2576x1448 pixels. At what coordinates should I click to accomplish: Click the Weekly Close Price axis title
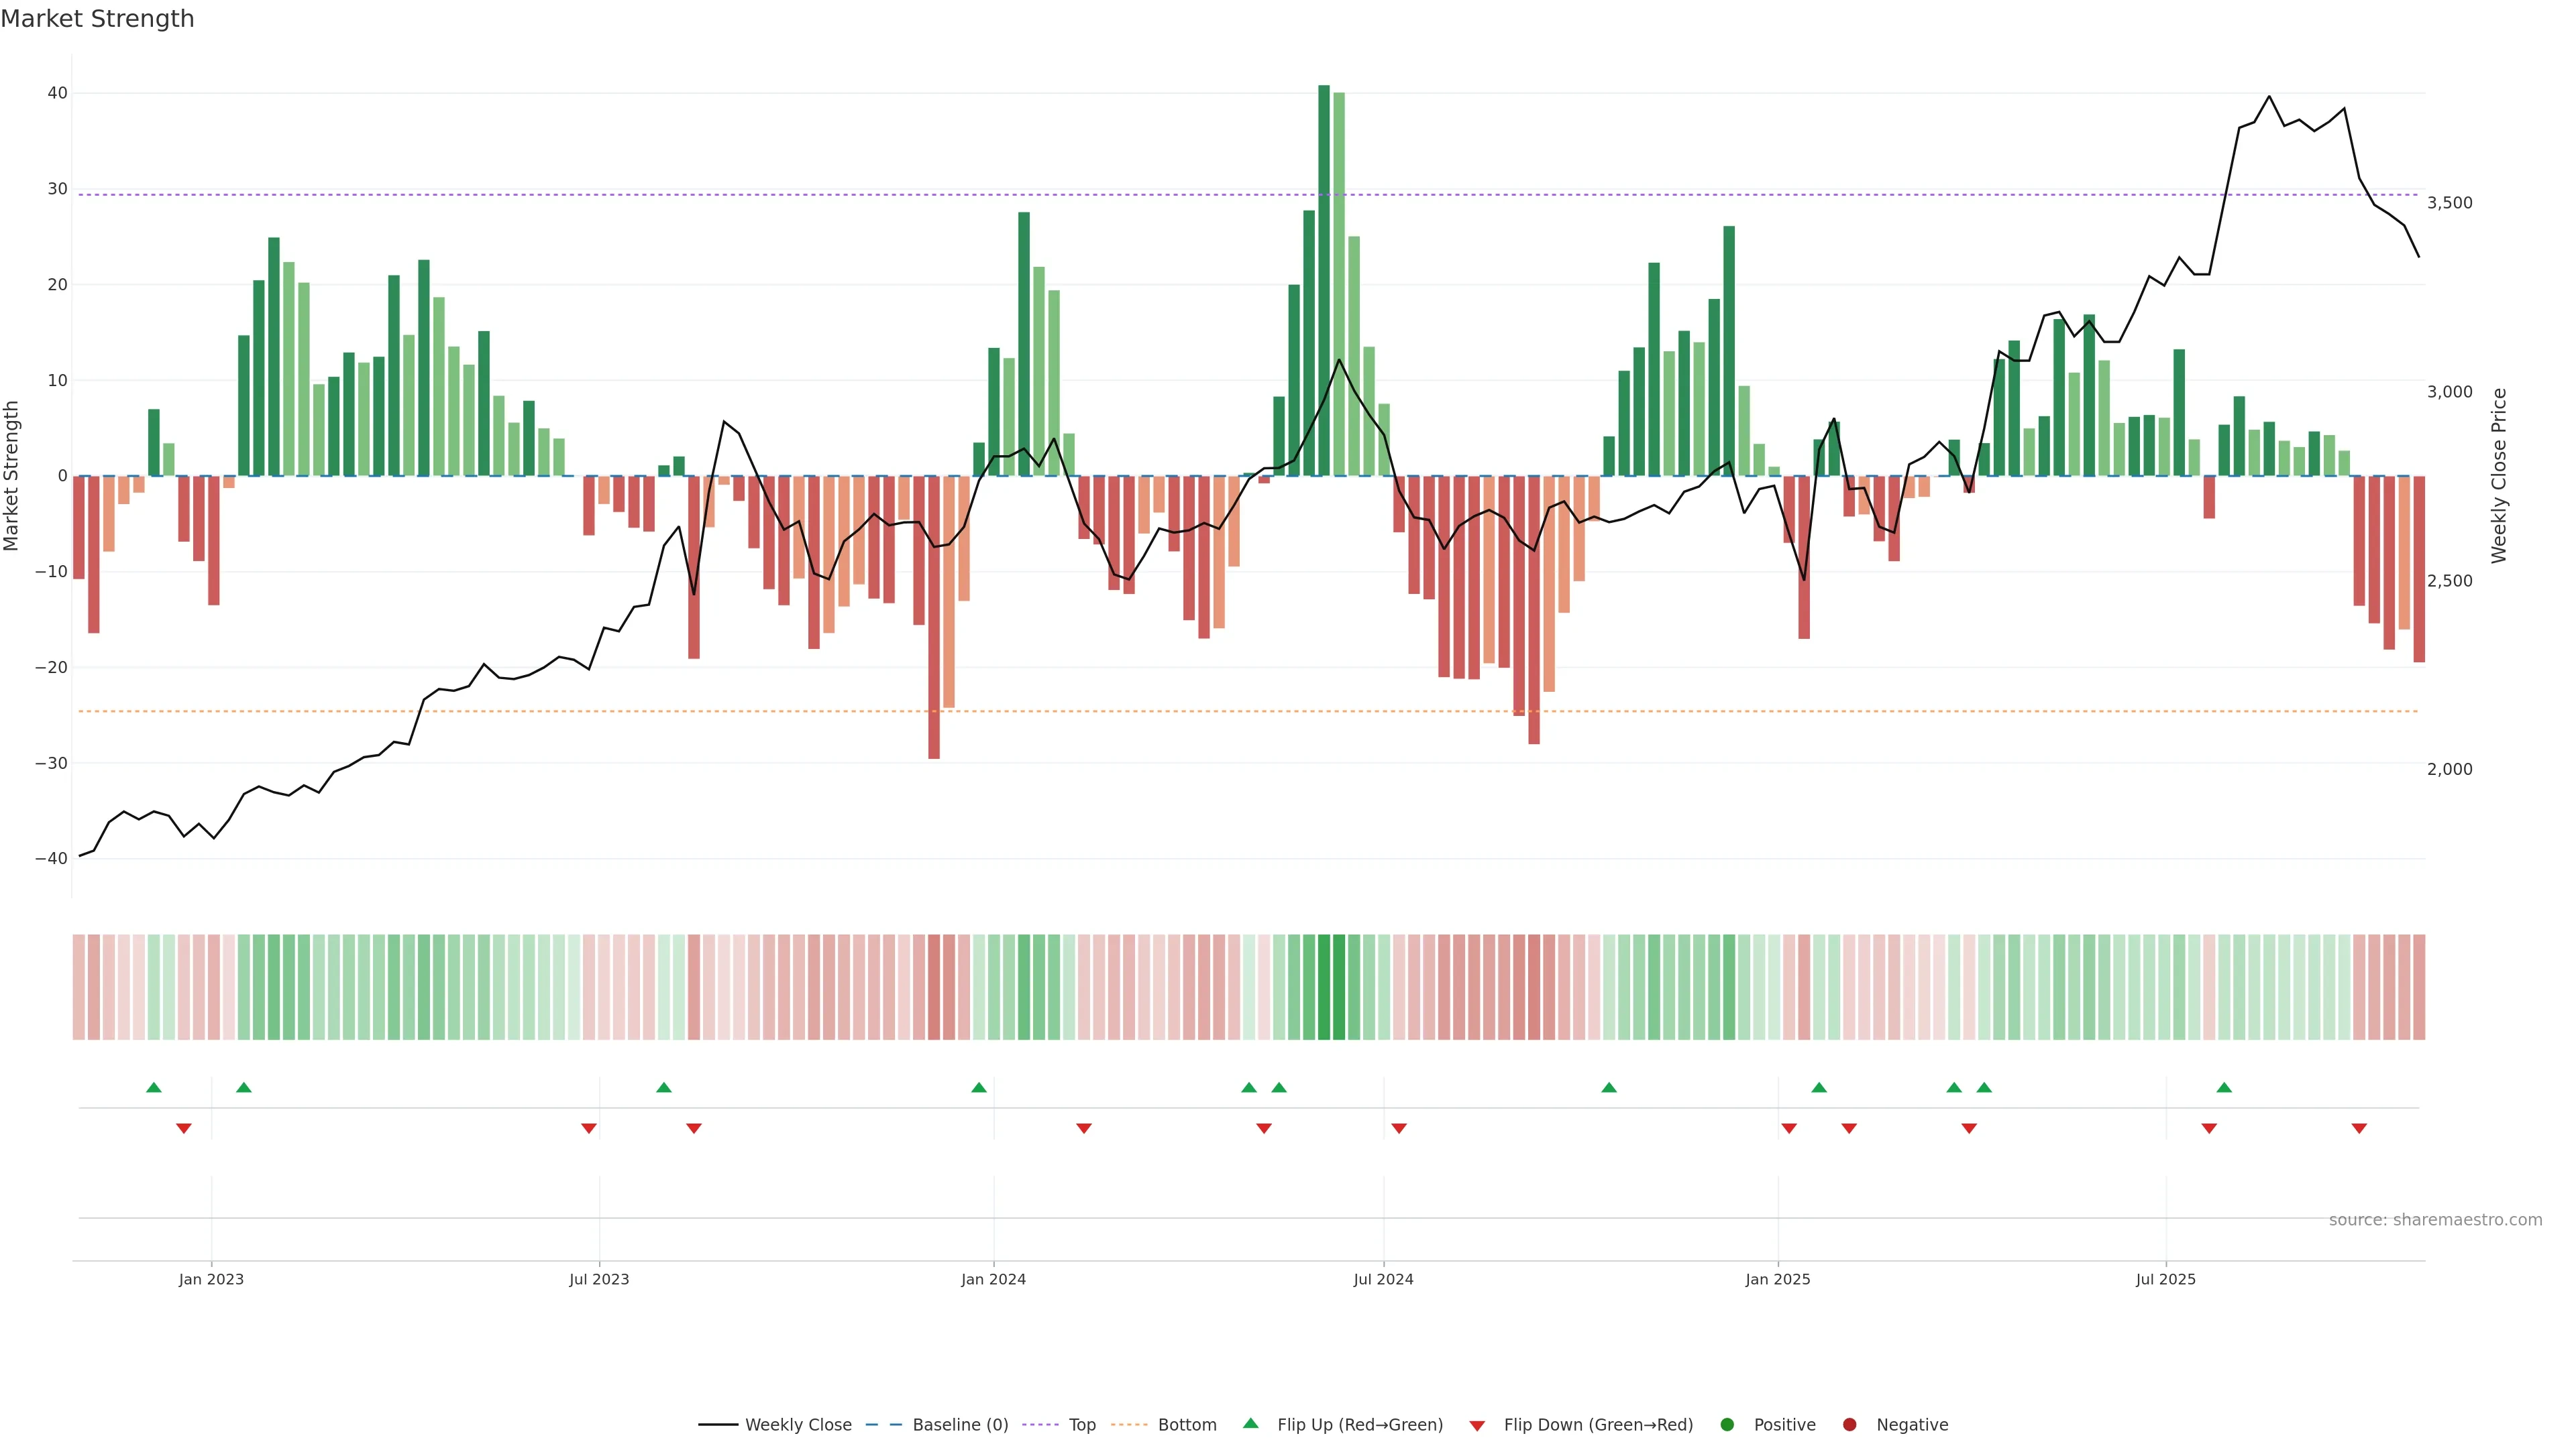[2499, 476]
